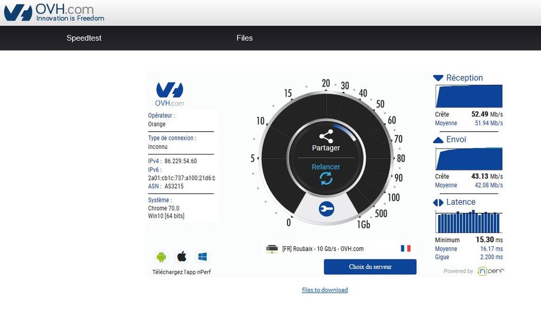Click the Windows app download icon
This screenshot has height=309, width=541.
[203, 257]
